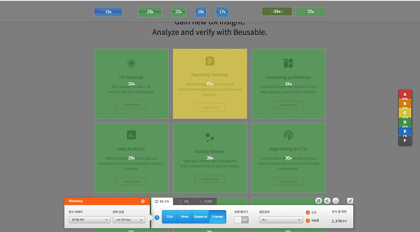Open the Last 30 days date dropdown
This screenshot has height=232, width=420.
[x=129, y=220]
